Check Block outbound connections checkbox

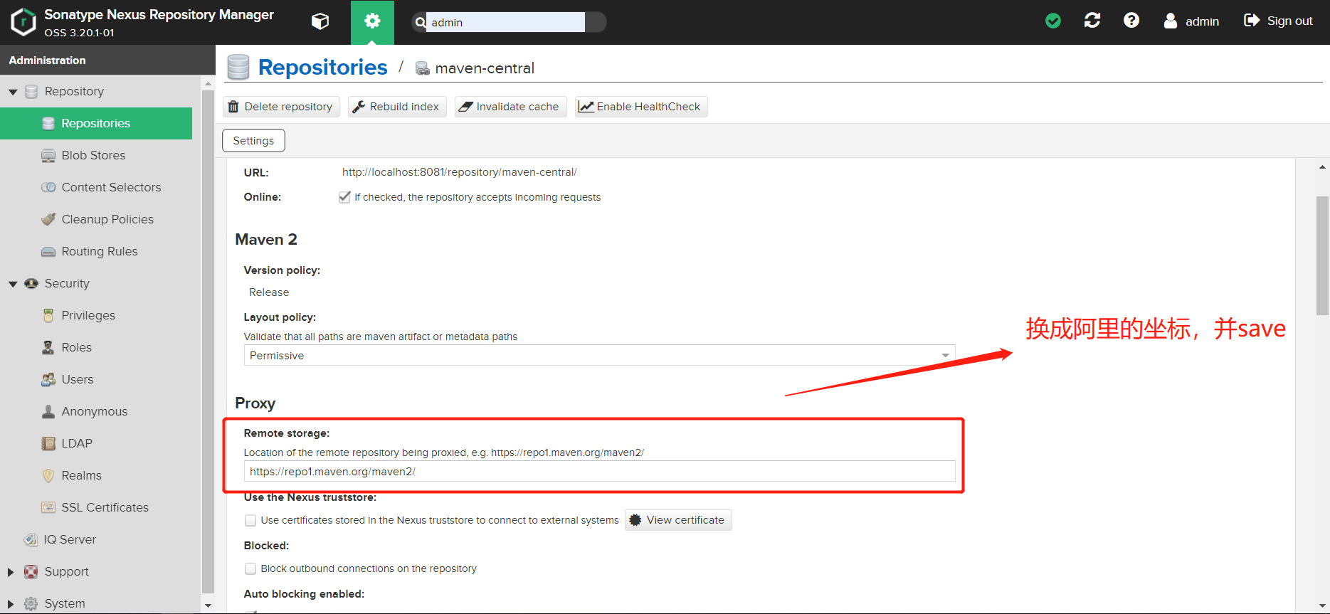[250, 568]
